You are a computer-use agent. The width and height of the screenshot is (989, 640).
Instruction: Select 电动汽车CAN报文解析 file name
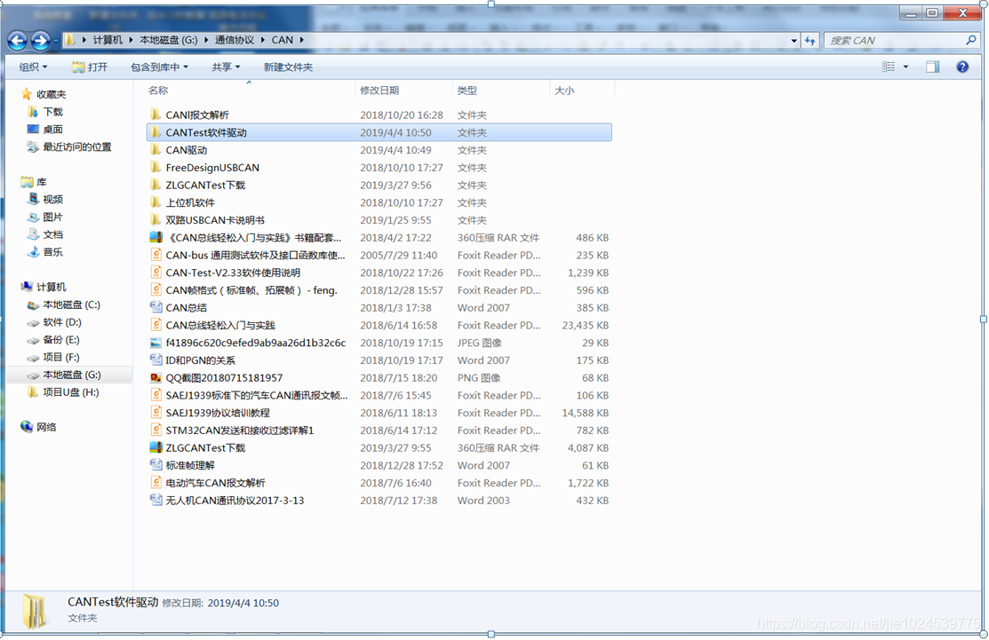click(x=216, y=483)
